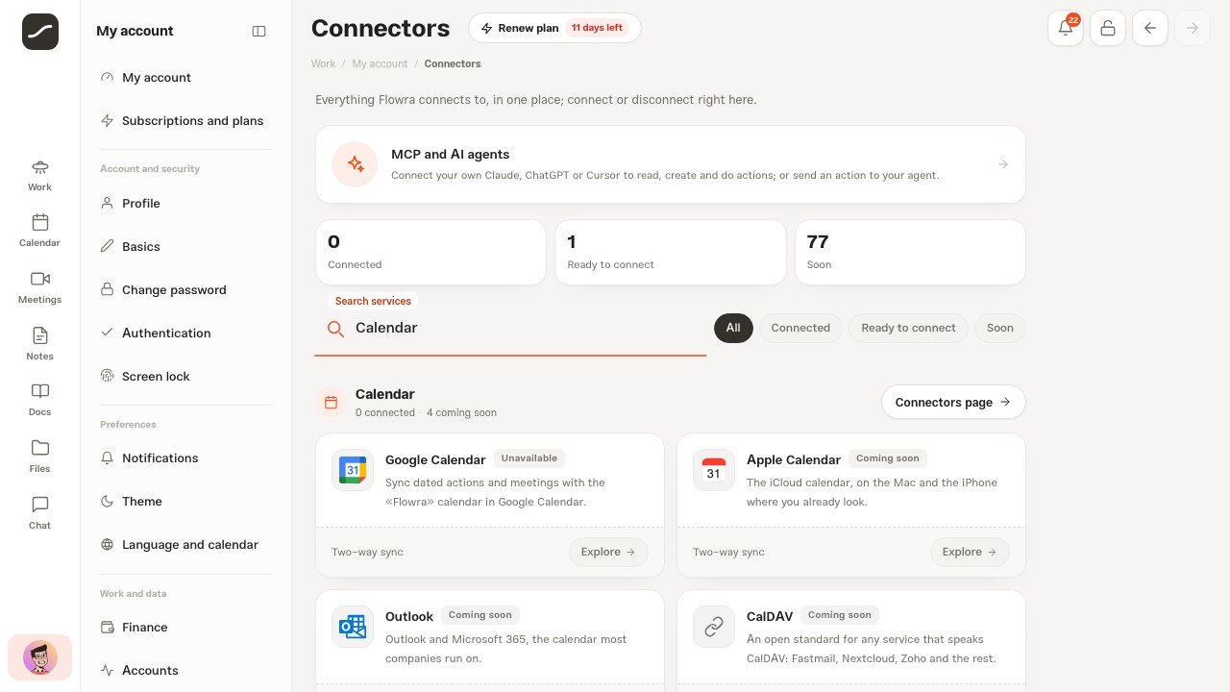Viewport: 1230px width, 692px height.
Task: Open Language and calendar preferences
Action: (x=184, y=545)
